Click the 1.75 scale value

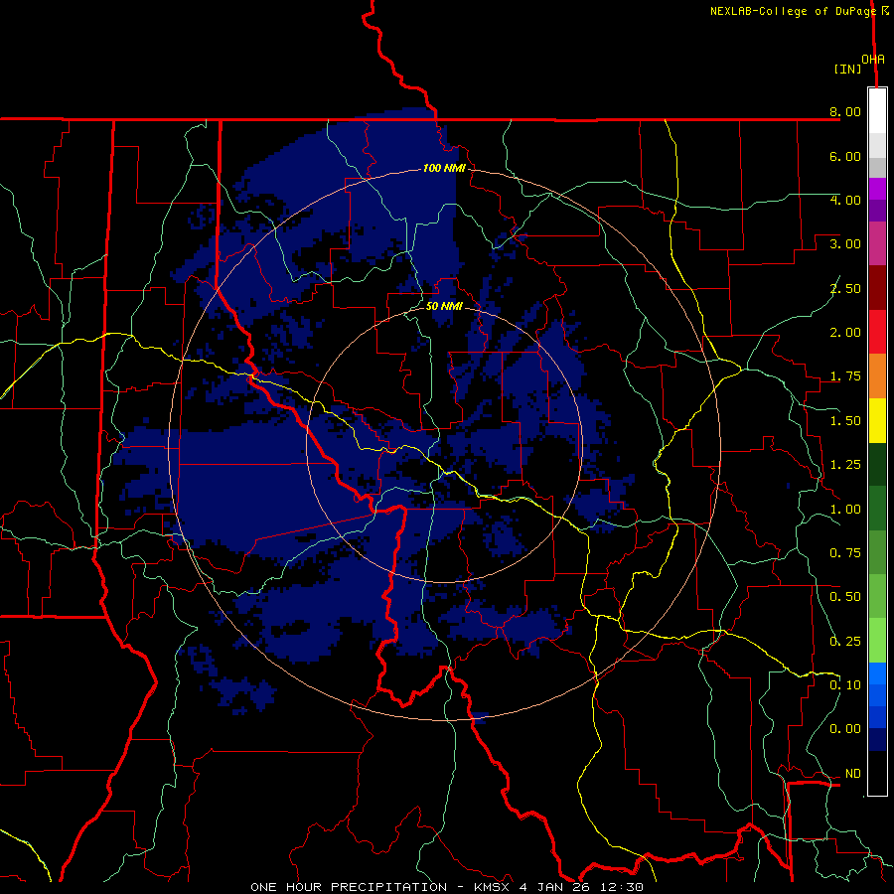845,376
